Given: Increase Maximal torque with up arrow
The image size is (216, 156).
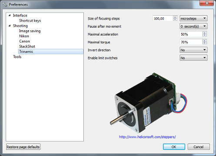Looking at the screenshot, I should click(x=205, y=41).
